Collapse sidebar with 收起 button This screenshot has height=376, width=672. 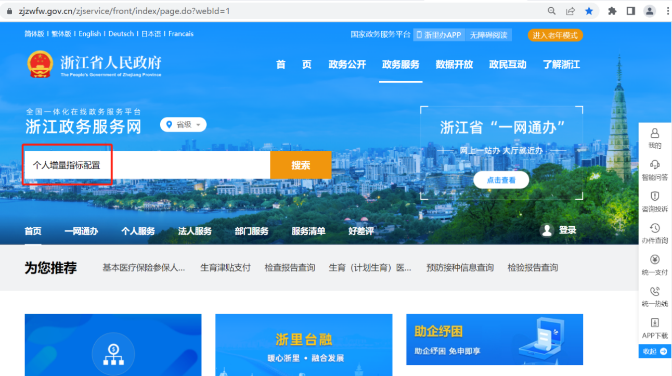coord(655,352)
